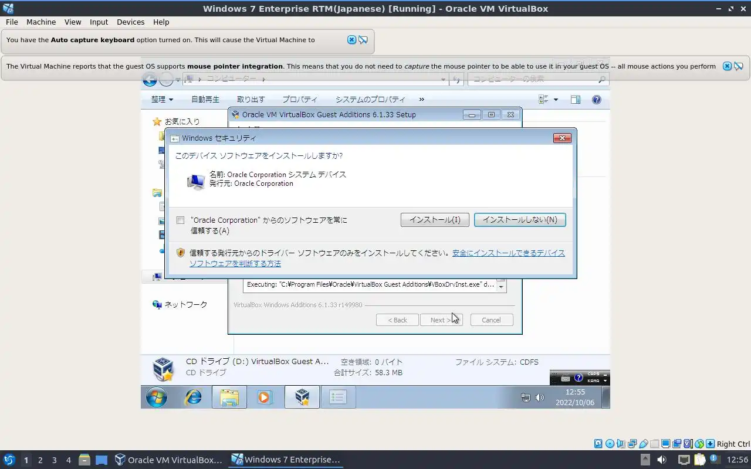This screenshot has height=469, width=751.
Task: Open the Help menu
Action: pyautogui.click(x=161, y=22)
